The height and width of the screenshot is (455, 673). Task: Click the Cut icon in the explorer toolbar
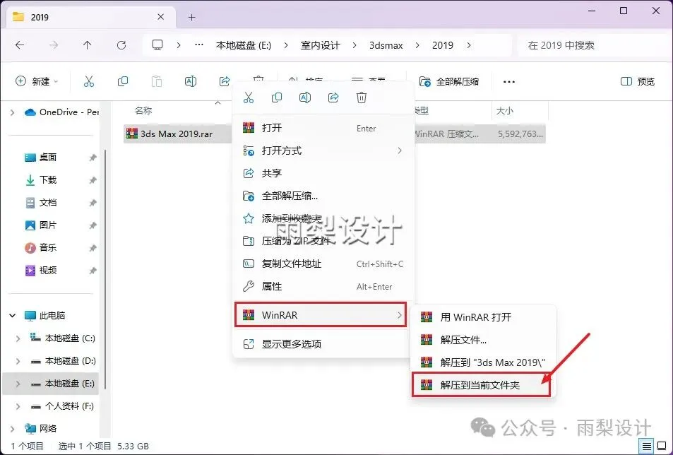click(89, 81)
